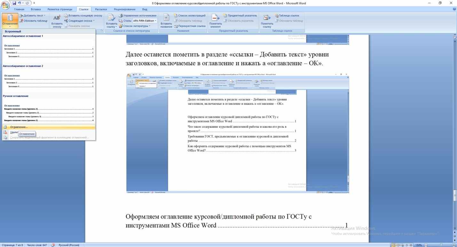Click Вставить концевую сноску
457x247 pixels.
point(83,15)
